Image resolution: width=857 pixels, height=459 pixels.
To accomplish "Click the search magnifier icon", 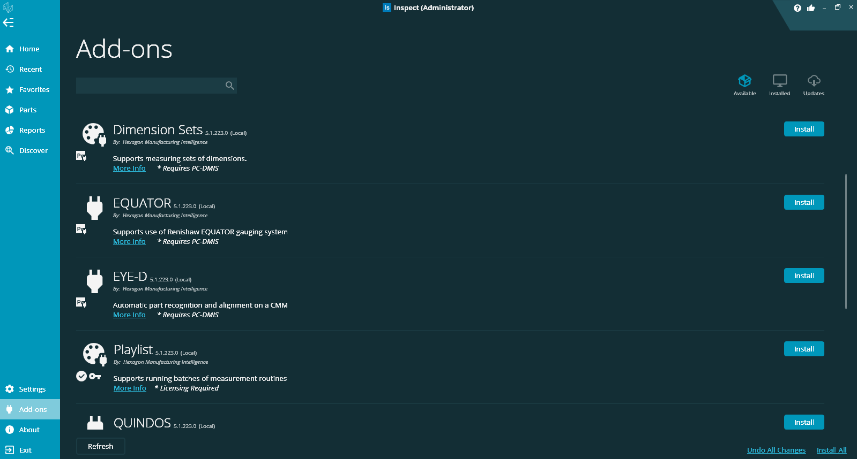I will click(x=229, y=86).
